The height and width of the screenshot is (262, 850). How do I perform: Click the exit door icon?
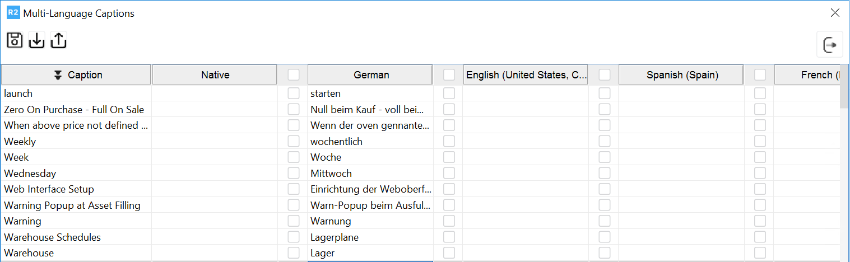click(x=829, y=45)
